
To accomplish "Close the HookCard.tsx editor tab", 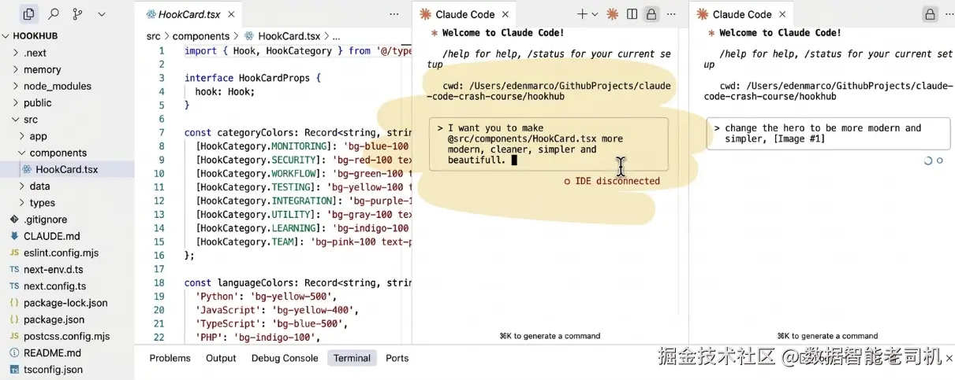I will [x=231, y=14].
